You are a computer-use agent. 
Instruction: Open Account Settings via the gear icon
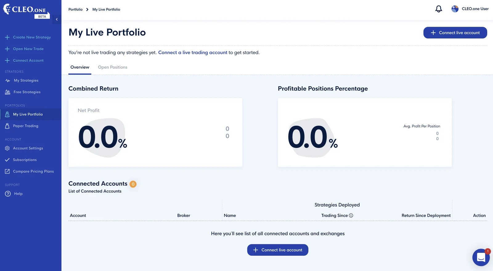coord(7,148)
